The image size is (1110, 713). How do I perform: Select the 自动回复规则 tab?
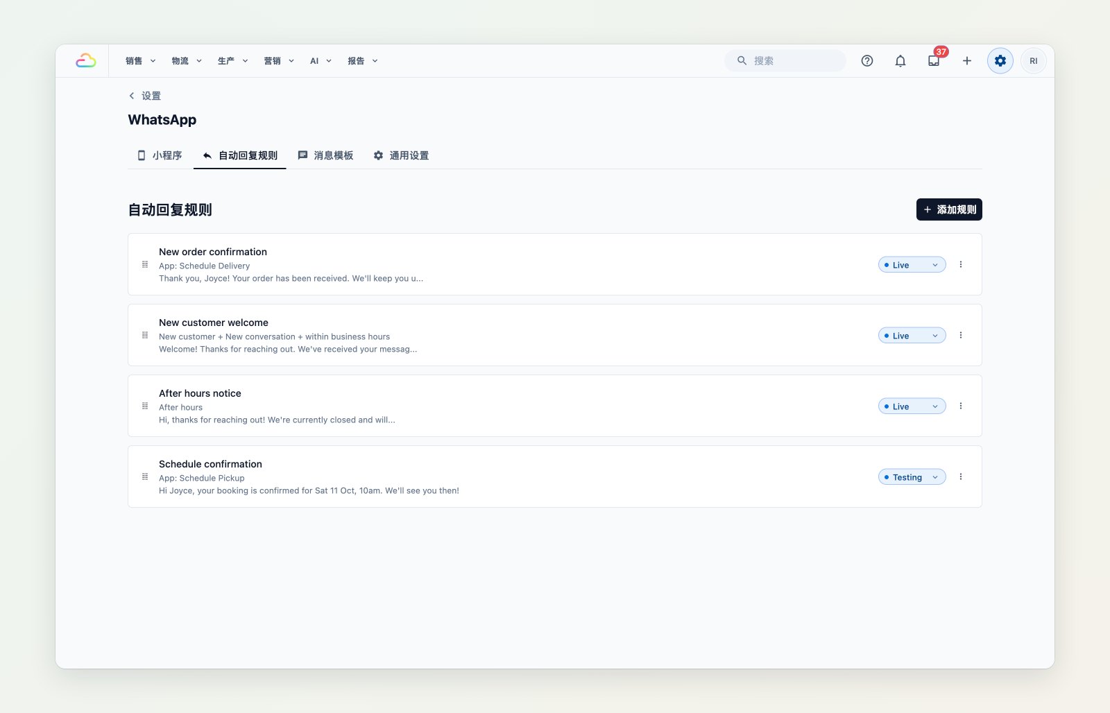240,155
